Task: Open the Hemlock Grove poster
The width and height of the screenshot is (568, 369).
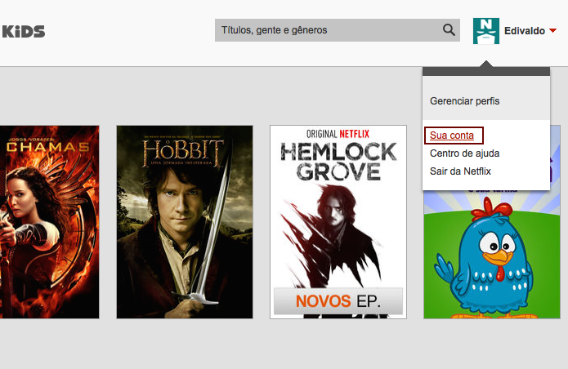Action: coord(338,222)
